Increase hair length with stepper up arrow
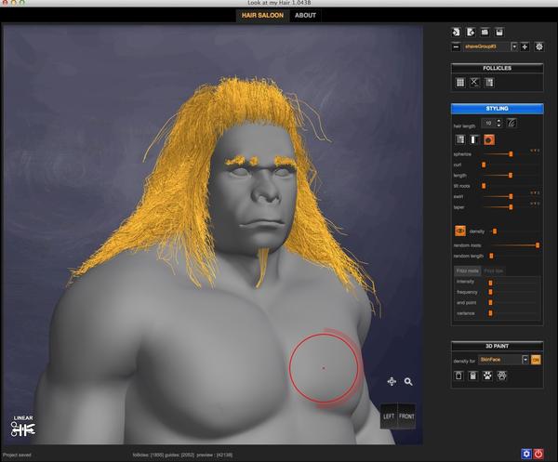 click(x=498, y=121)
